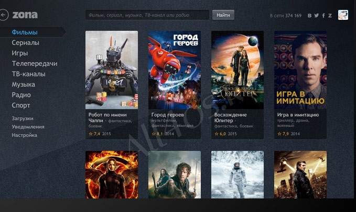Click the online counter В сети 374 169

coord(285,16)
